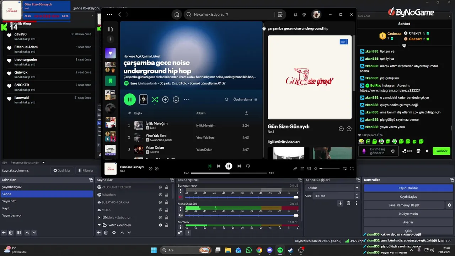Select yayınbaslıyo2 scene in OBS
Image resolution: width=455 pixels, height=256 pixels.
pos(47,187)
